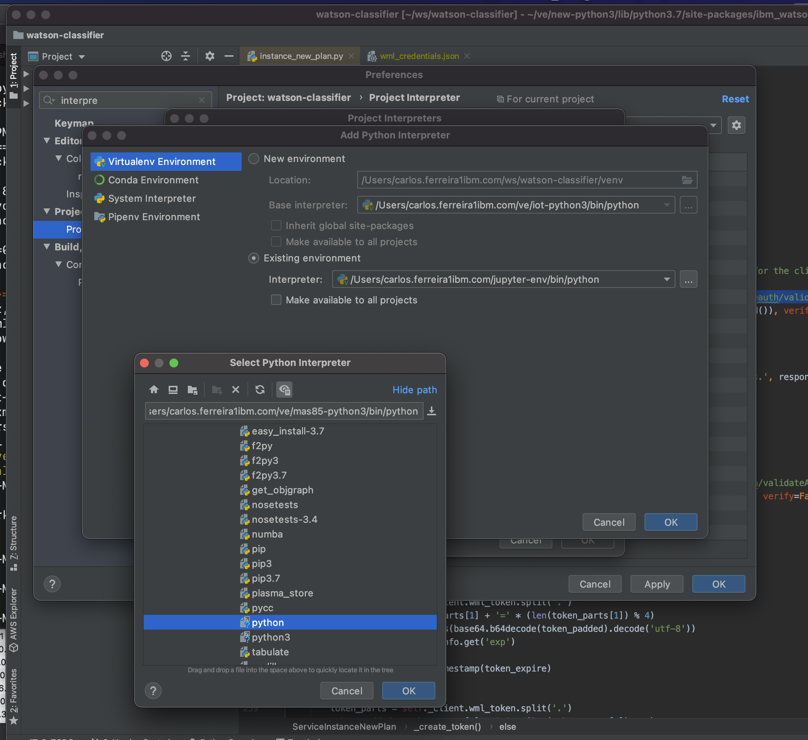
Task: Collapse the Editor tree node in Preferences
Action: point(47,141)
